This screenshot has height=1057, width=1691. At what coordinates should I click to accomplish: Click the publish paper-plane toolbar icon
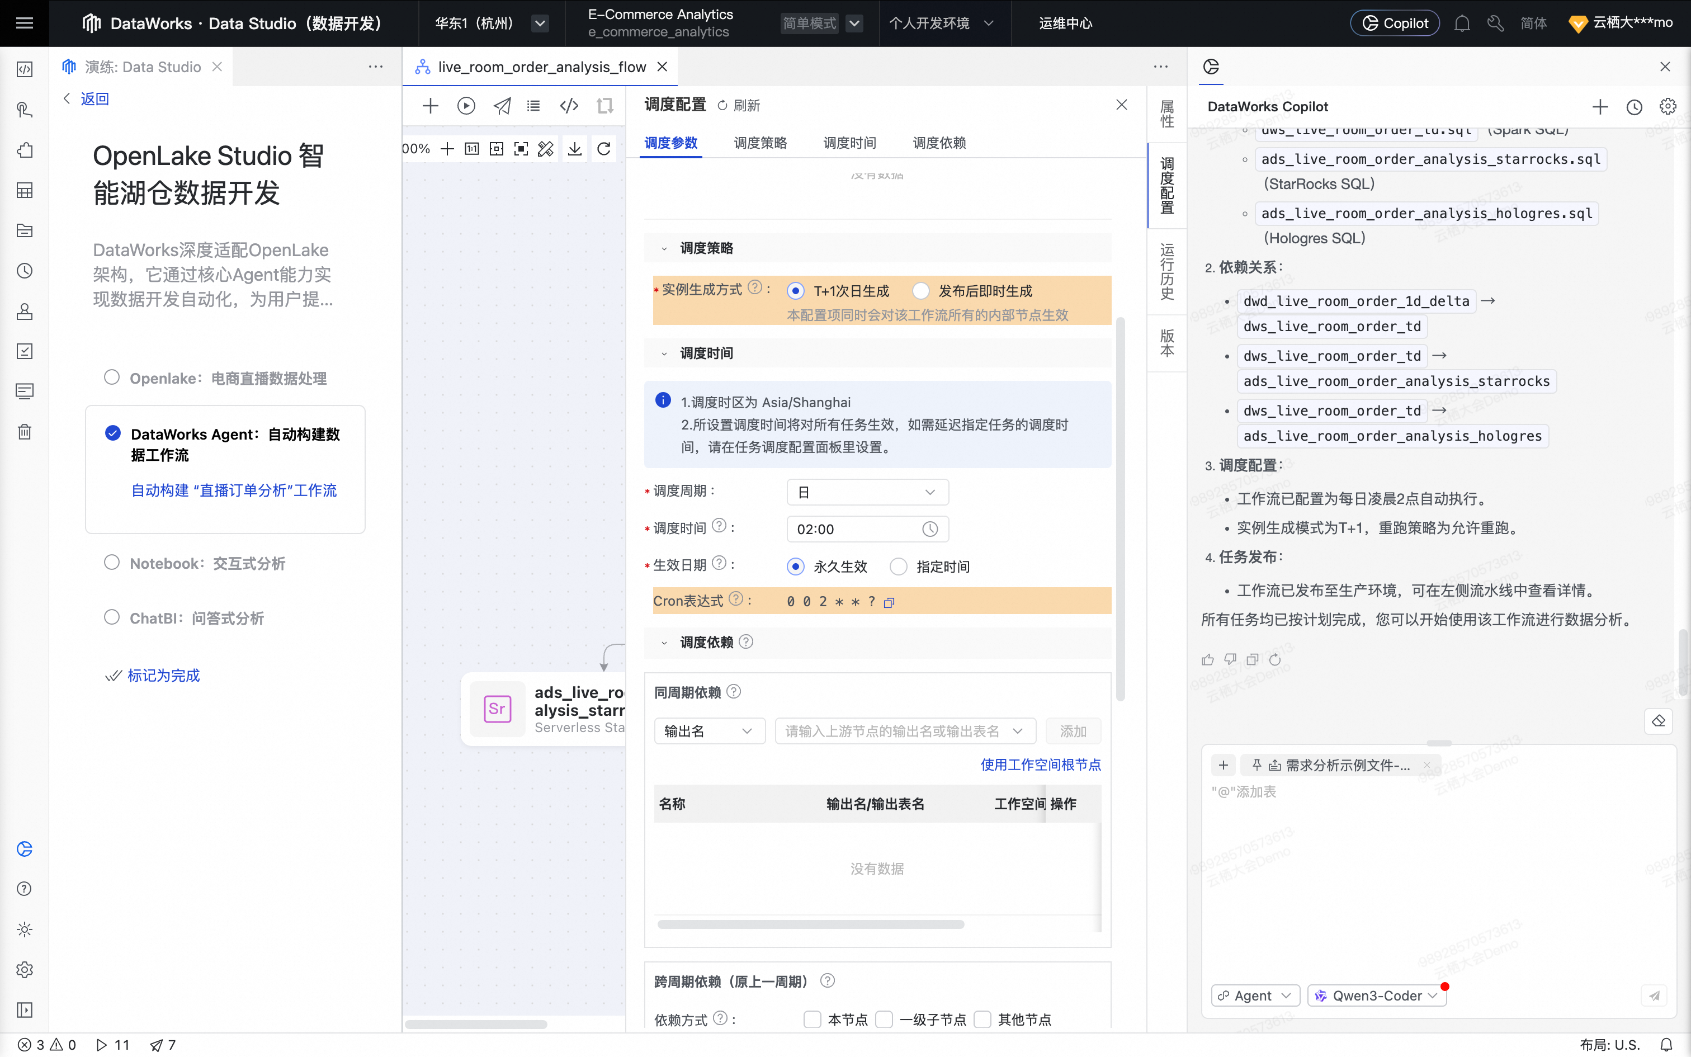click(502, 106)
